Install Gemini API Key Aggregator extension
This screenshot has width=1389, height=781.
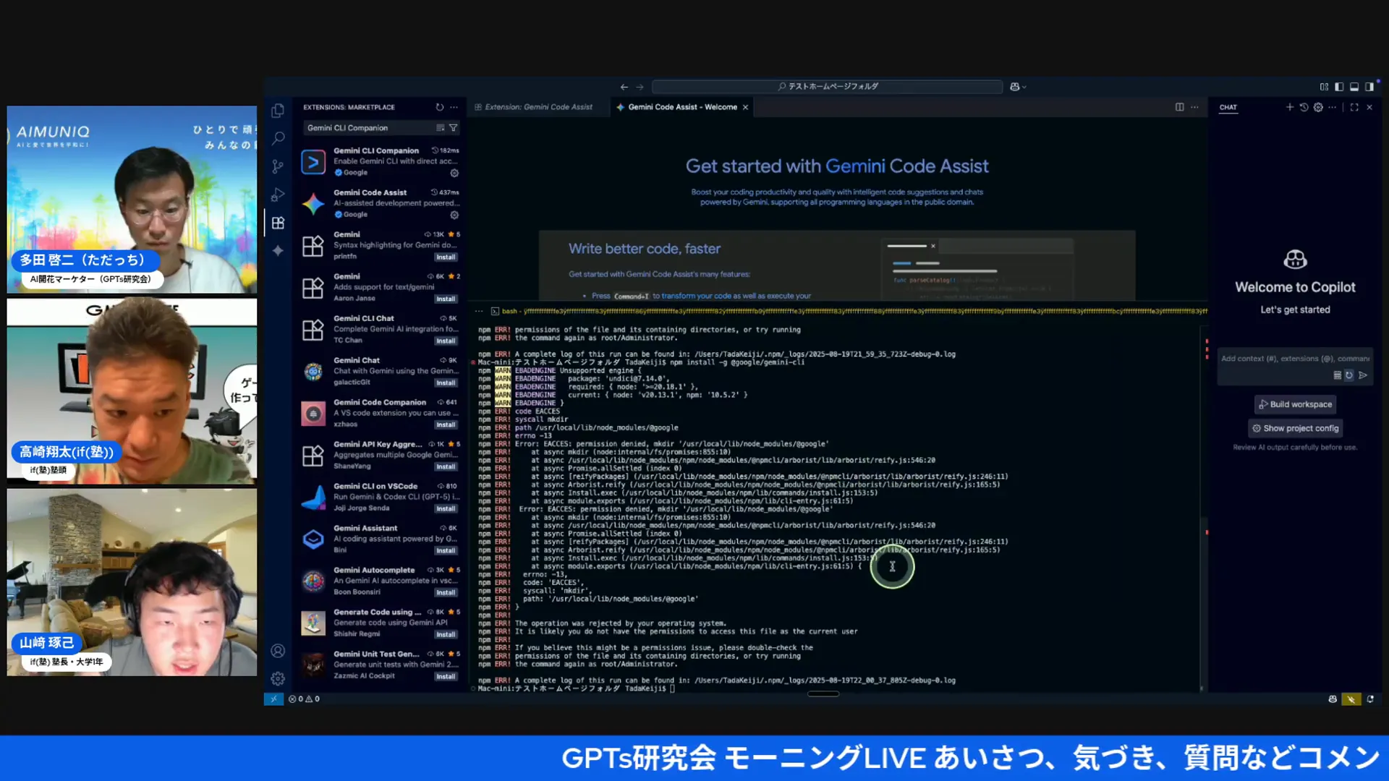pos(446,467)
